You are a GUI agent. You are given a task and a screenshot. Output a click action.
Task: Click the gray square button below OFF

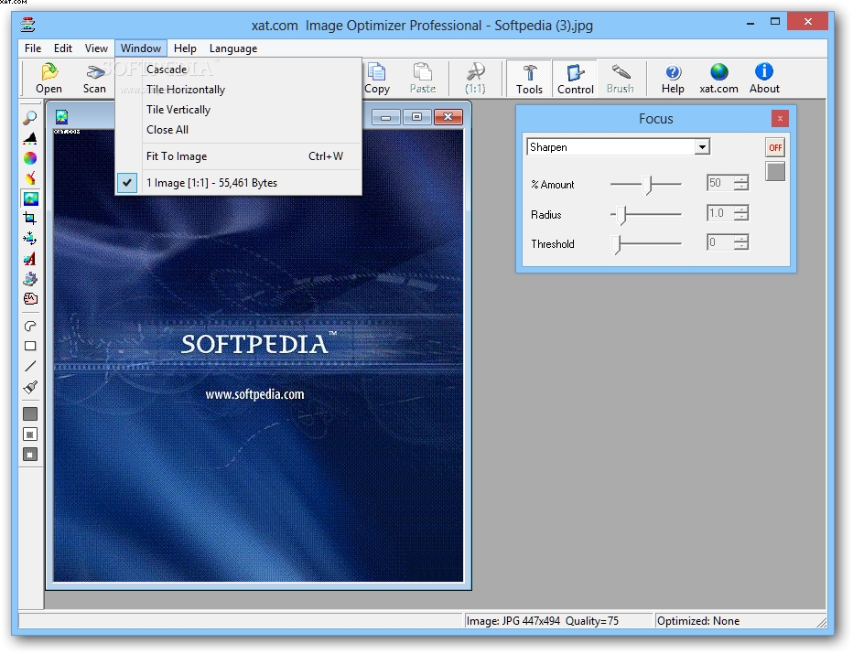click(x=775, y=171)
